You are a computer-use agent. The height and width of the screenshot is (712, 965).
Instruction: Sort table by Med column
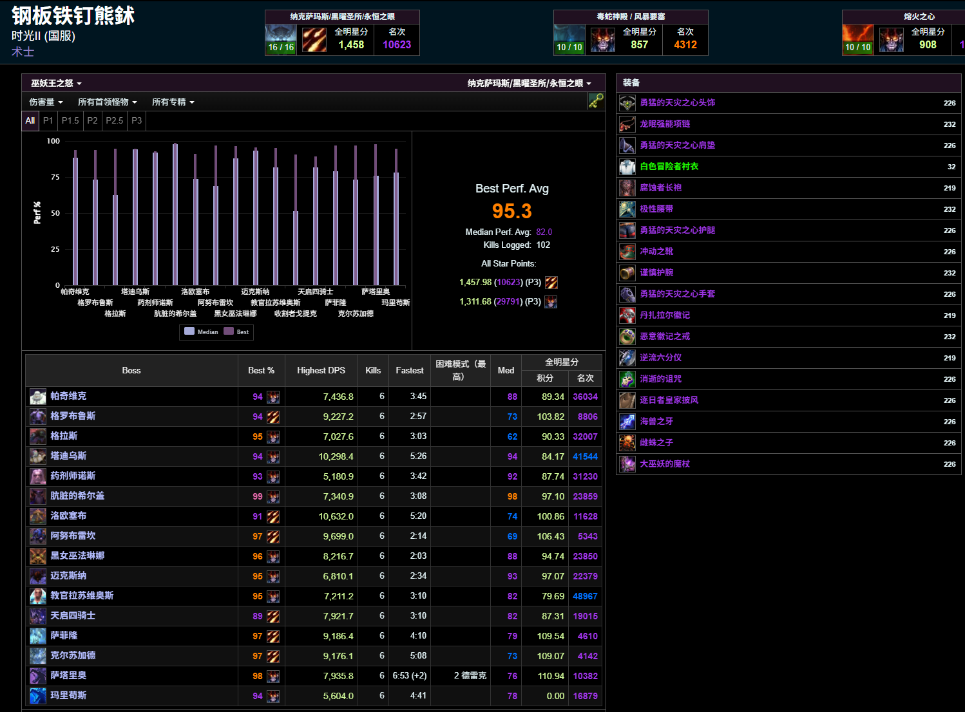coord(506,370)
